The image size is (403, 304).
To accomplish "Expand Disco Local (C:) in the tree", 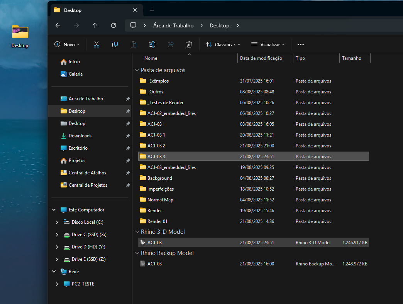I will 57,222.
